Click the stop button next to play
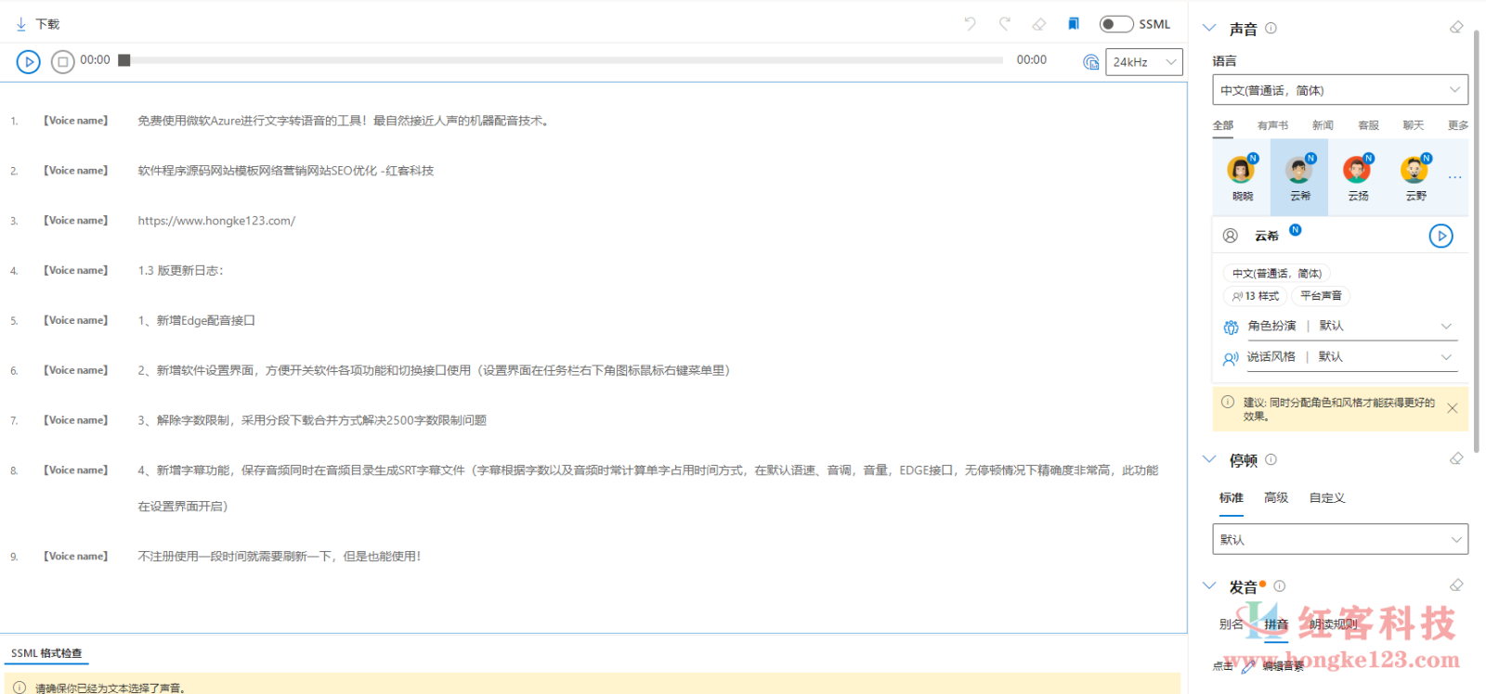The height and width of the screenshot is (694, 1486). coord(62,62)
